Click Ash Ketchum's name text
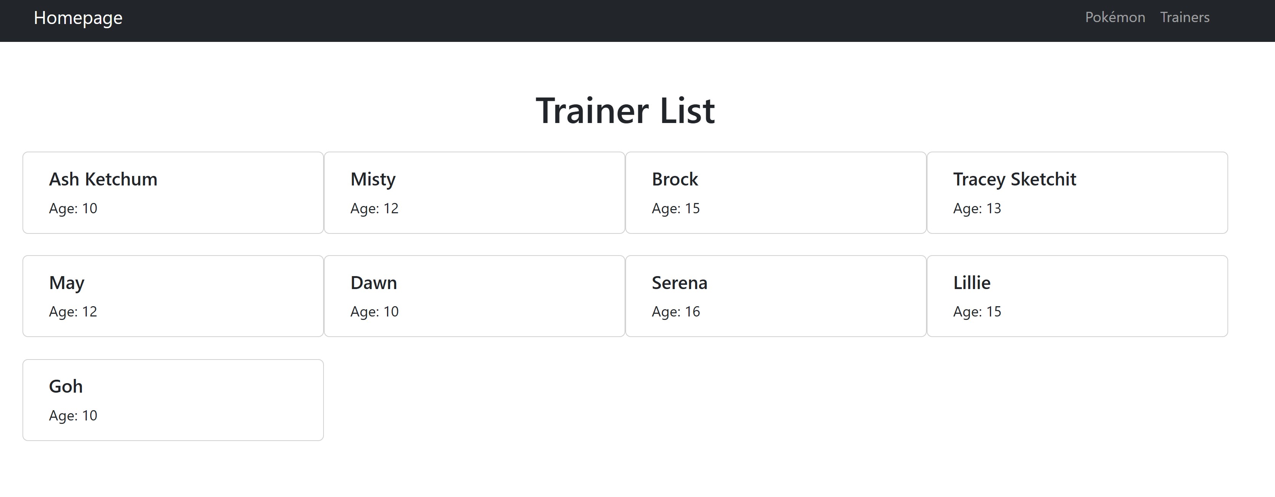 pyautogui.click(x=103, y=179)
